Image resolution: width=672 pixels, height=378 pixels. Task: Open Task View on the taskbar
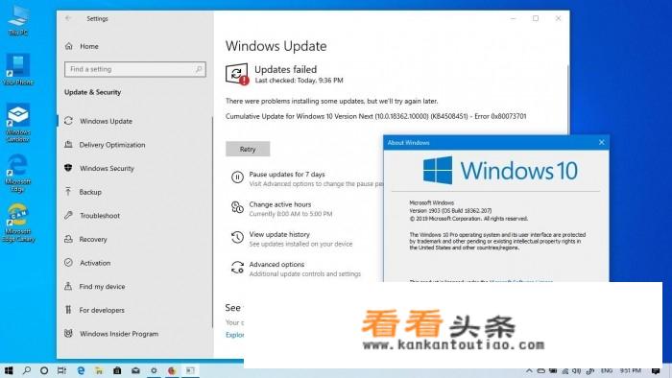pyautogui.click(x=61, y=370)
